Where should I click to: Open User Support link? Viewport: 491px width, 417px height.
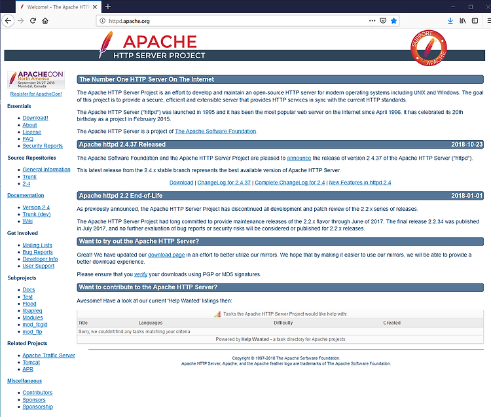[x=39, y=266]
